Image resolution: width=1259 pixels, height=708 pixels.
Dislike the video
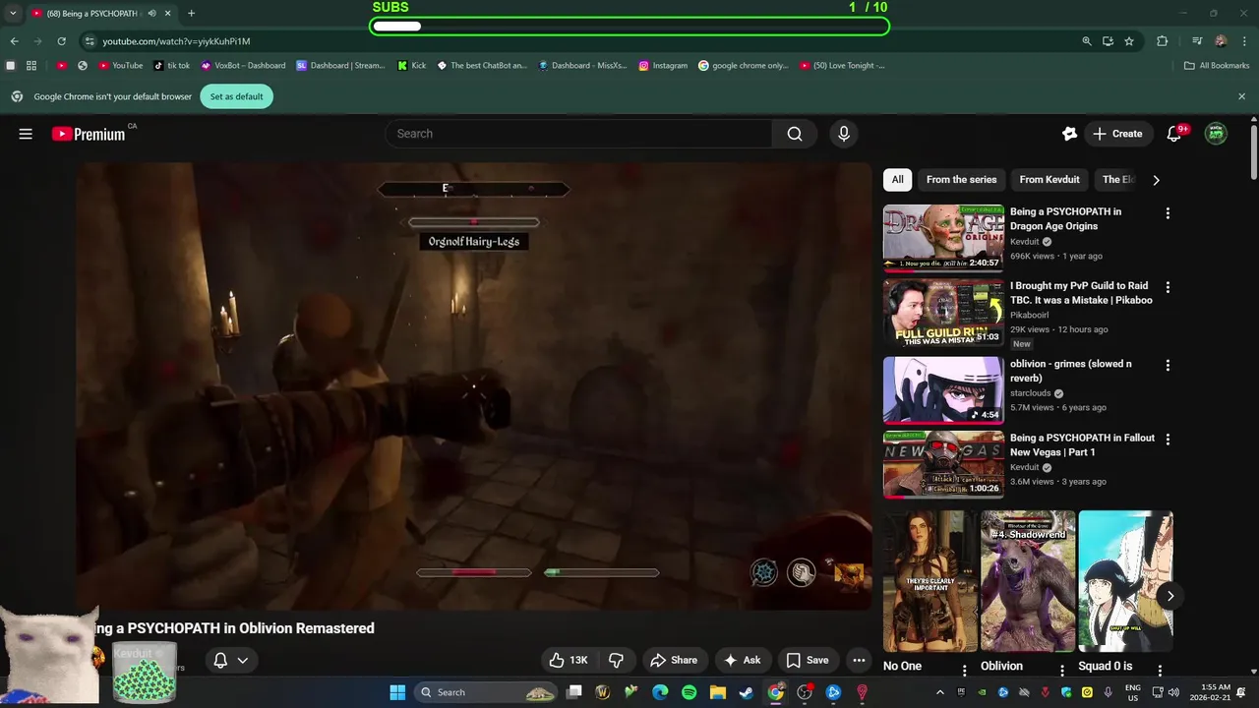(x=617, y=660)
